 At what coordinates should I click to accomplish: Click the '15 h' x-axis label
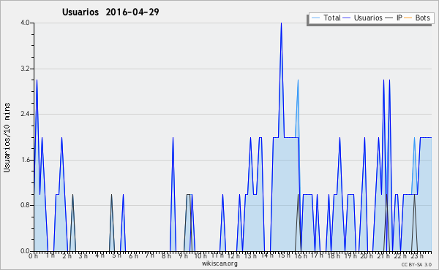click(284, 256)
